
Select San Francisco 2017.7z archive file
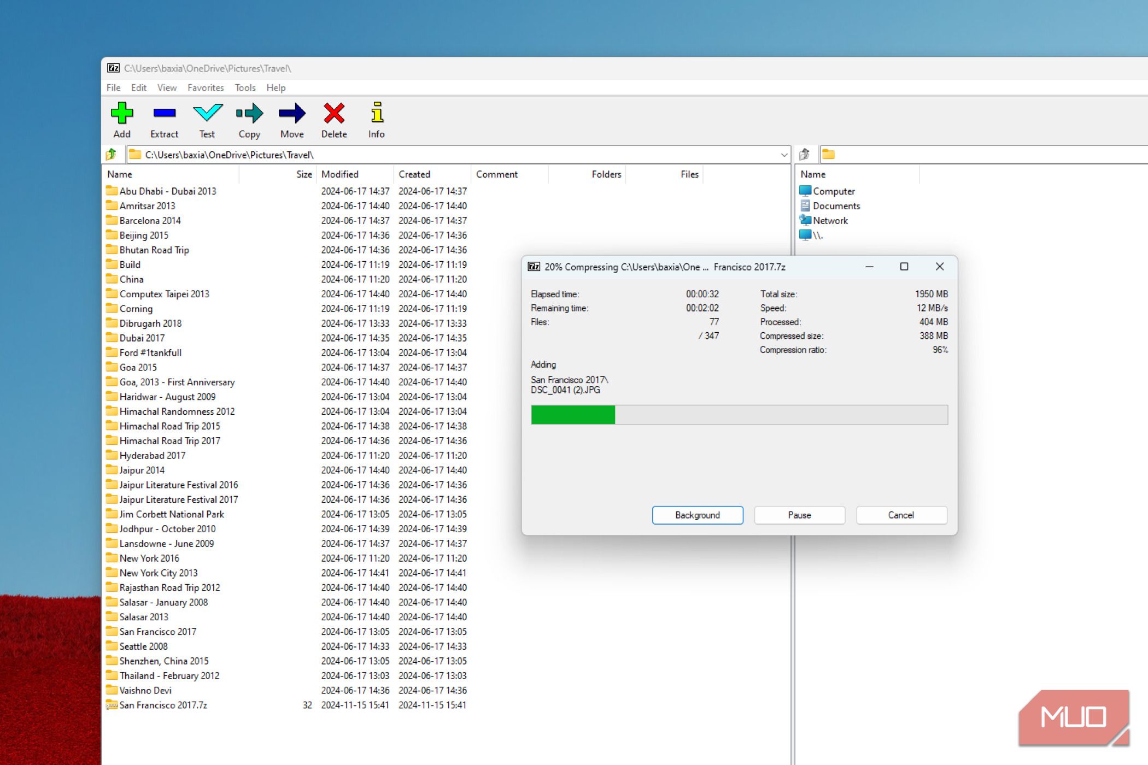(x=163, y=705)
